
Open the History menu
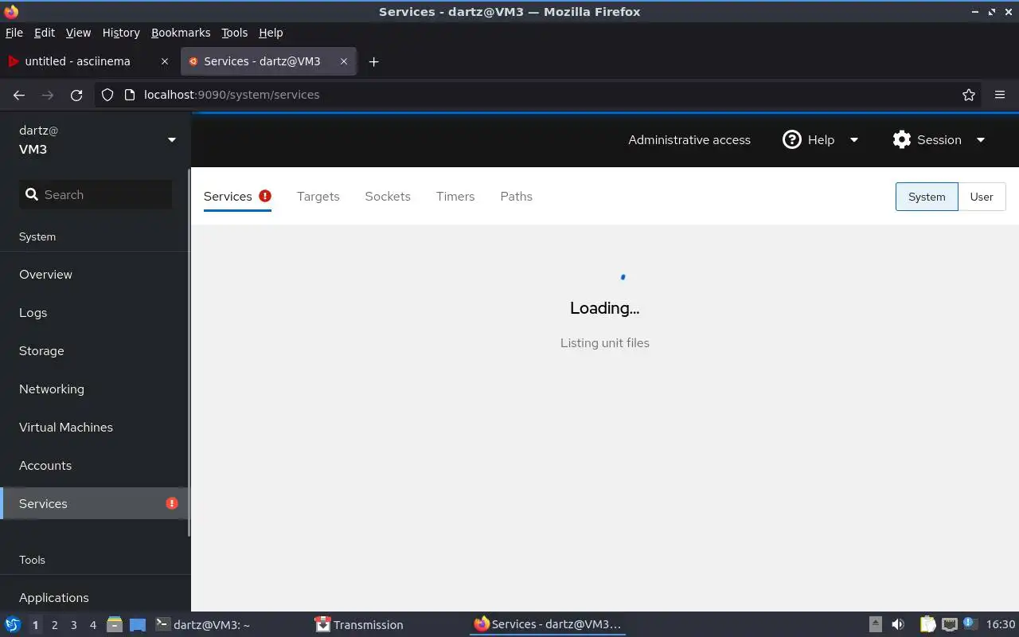coord(121,33)
